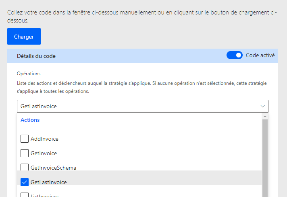Select the ListInvoices option label
The image size is (287, 197).
[x=44, y=195]
